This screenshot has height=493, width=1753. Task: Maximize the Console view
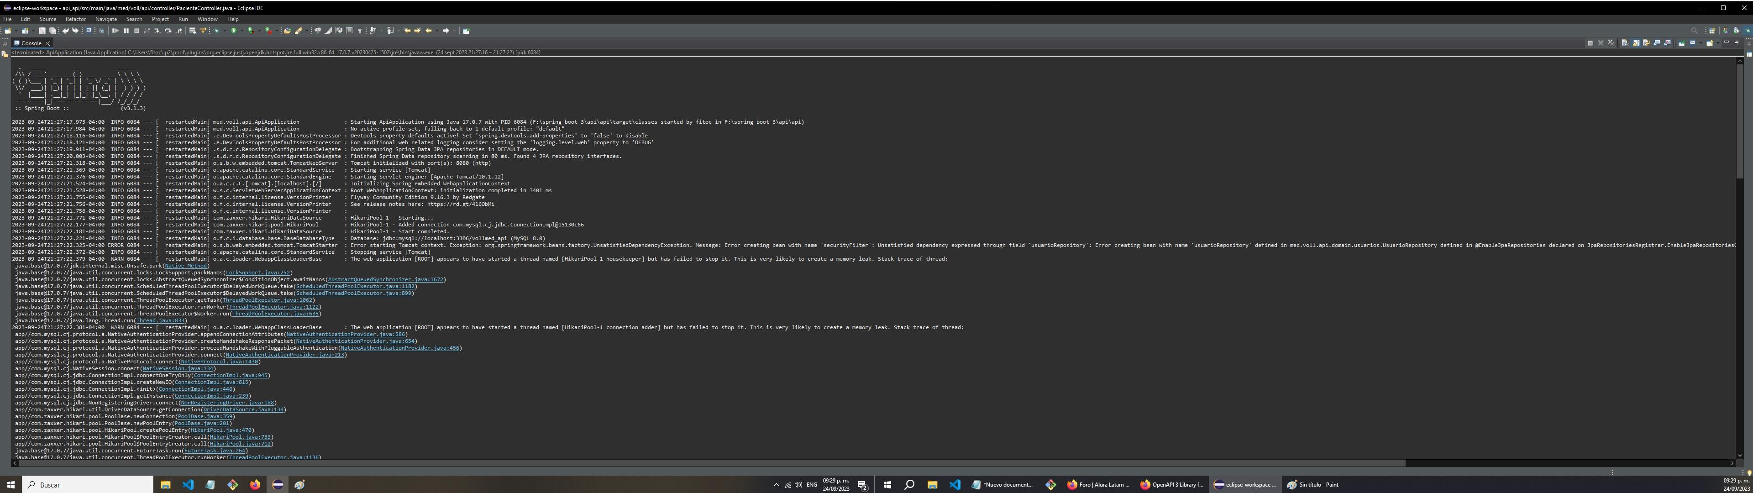pyautogui.click(x=1737, y=43)
